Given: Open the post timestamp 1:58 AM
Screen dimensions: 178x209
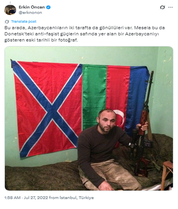Looking at the screenshot, I should click(12, 197).
